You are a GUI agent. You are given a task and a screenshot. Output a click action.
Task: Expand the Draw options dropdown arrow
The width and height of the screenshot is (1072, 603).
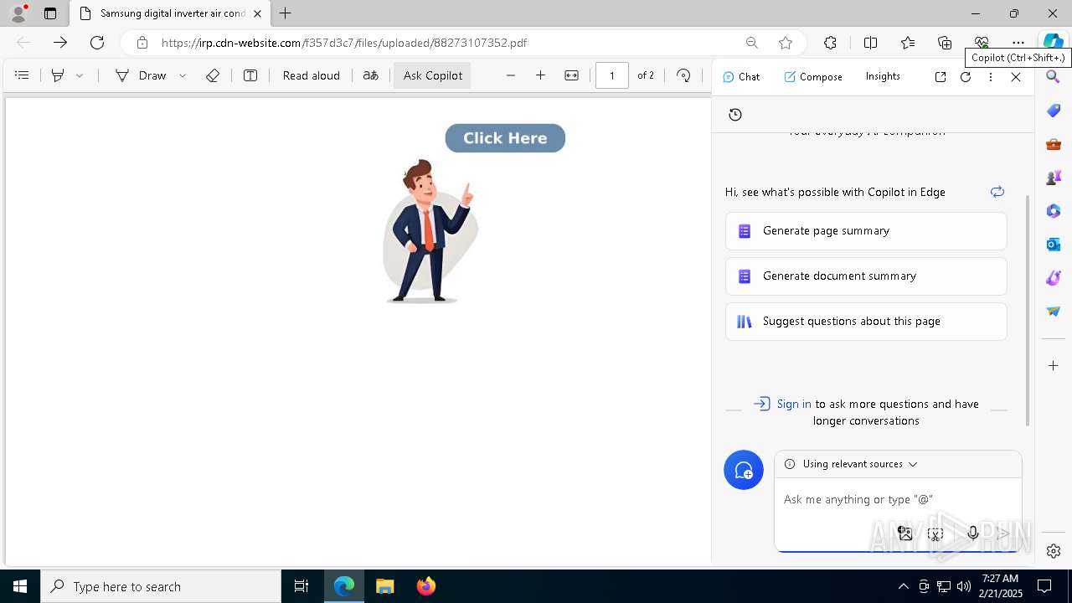point(183,75)
